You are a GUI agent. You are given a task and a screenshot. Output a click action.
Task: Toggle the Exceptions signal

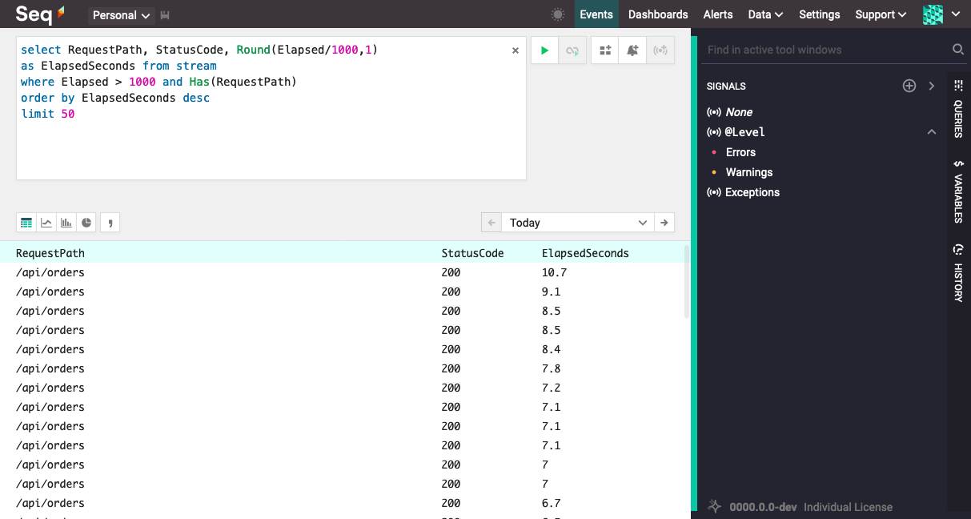(x=752, y=192)
